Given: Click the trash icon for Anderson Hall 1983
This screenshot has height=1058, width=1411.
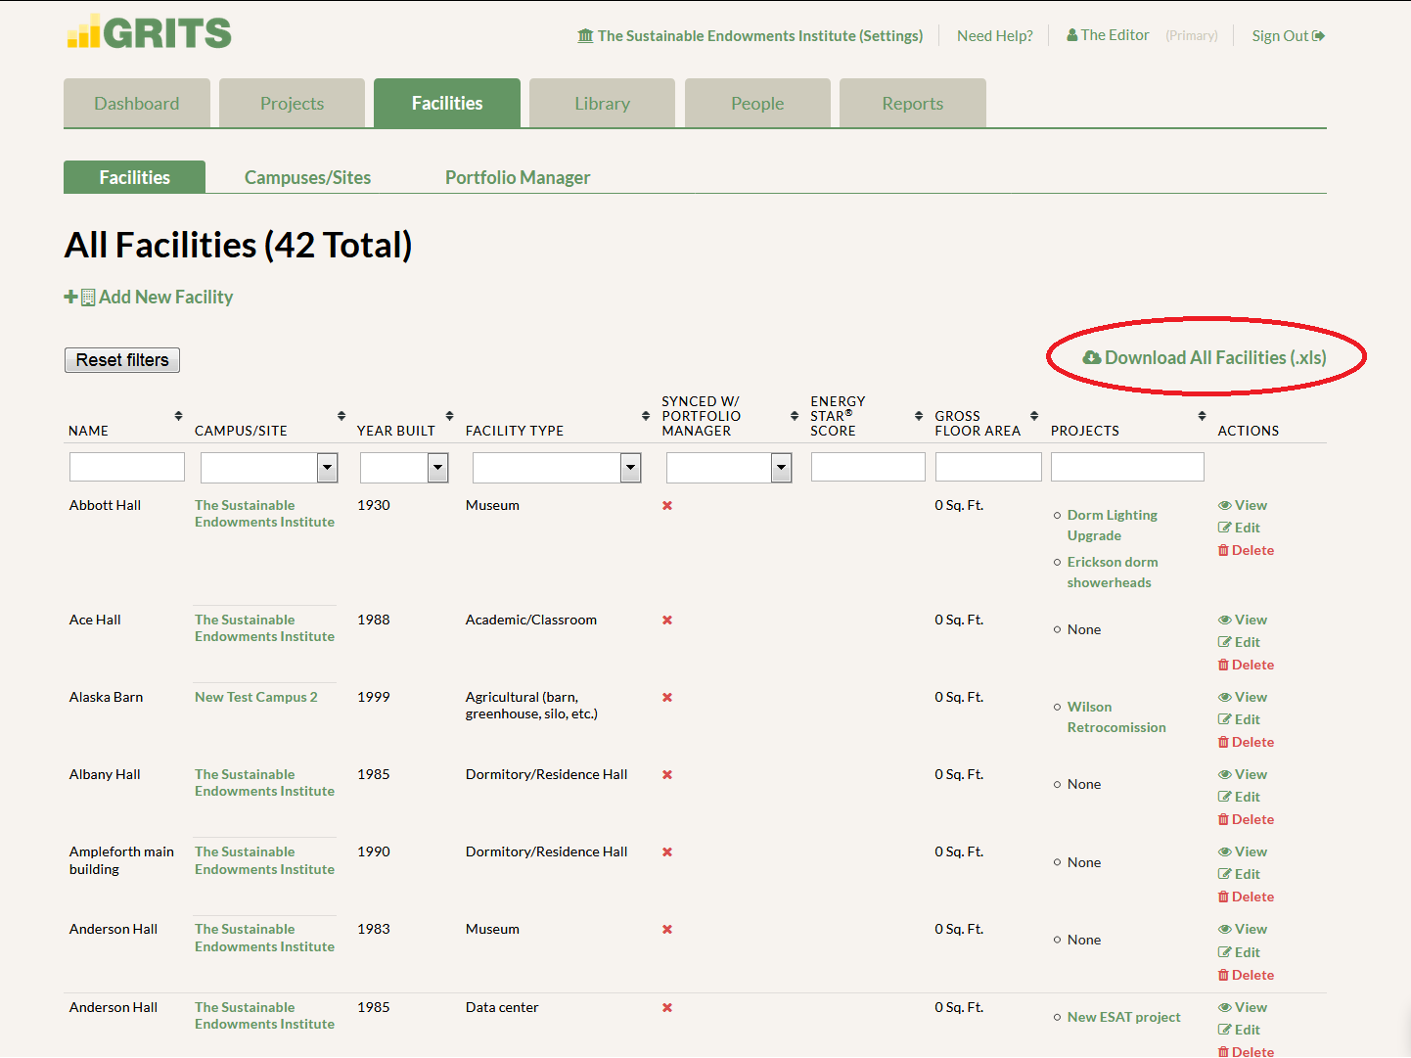Looking at the screenshot, I should tap(1223, 975).
